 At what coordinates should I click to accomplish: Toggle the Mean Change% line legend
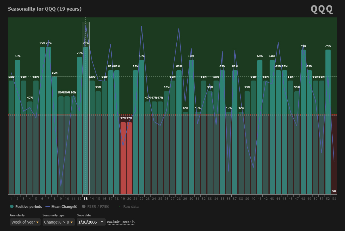pyautogui.click(x=61, y=206)
